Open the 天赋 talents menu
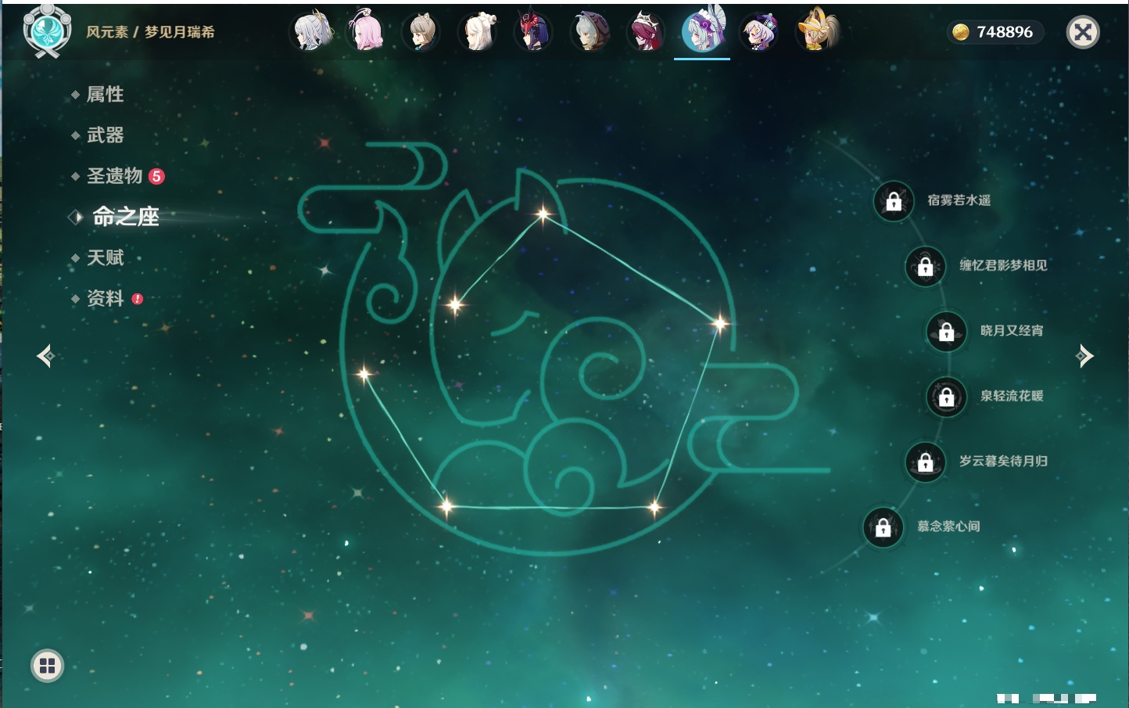The height and width of the screenshot is (708, 1129). tap(105, 257)
